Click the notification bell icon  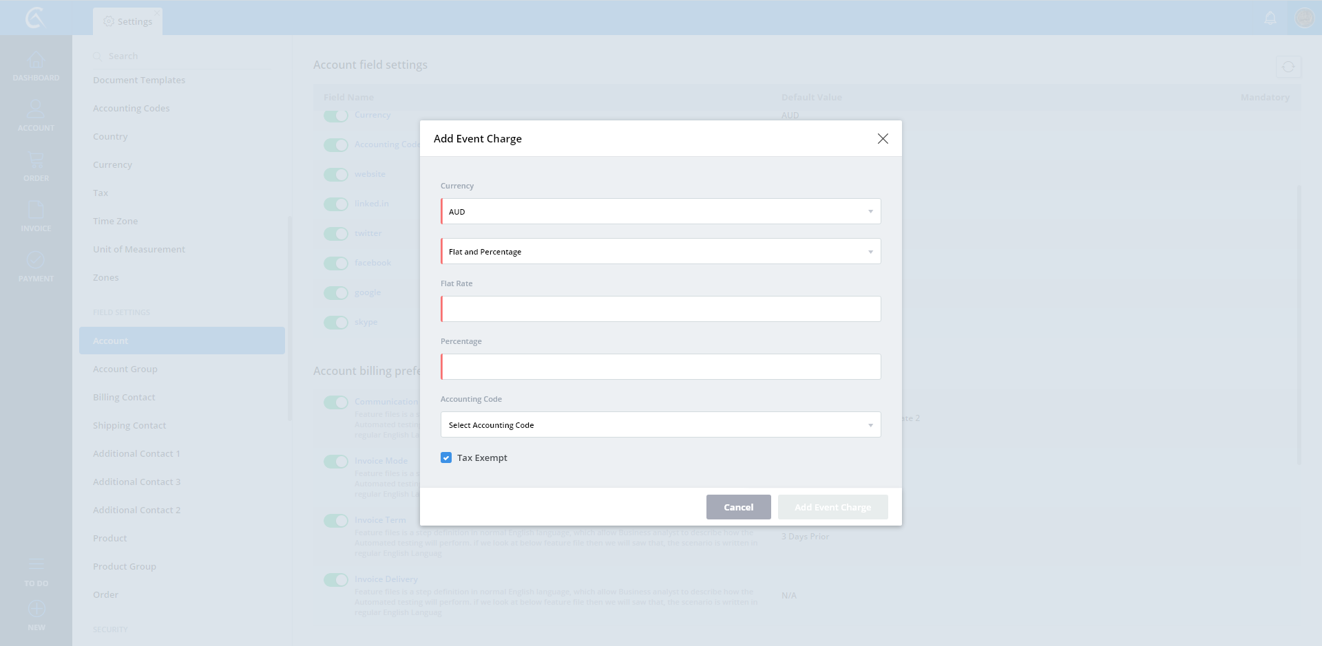(1270, 18)
